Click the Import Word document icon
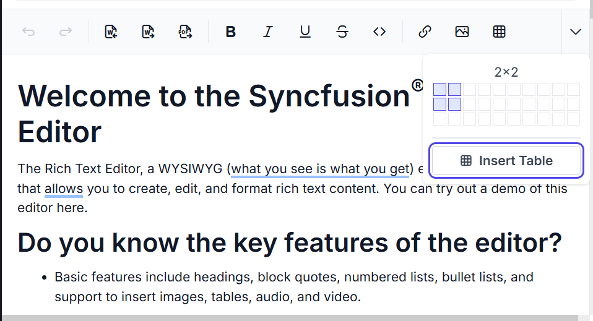The image size is (593, 321). point(111,32)
